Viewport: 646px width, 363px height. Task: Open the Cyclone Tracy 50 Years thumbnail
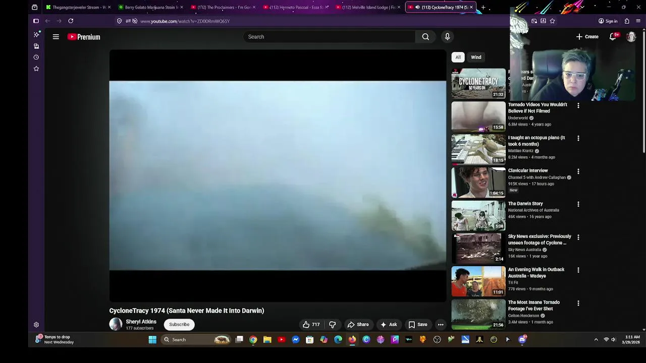point(478,83)
